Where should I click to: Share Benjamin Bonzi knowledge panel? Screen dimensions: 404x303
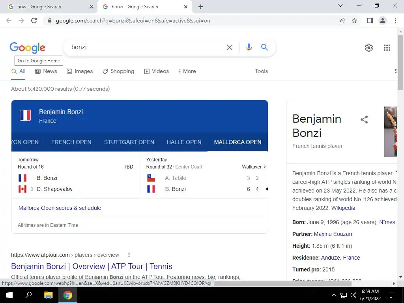pyautogui.click(x=364, y=120)
